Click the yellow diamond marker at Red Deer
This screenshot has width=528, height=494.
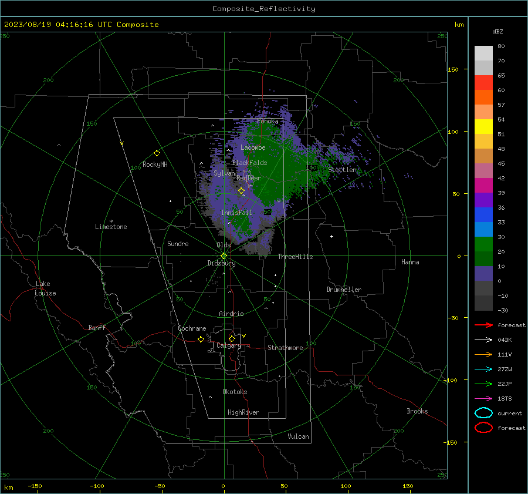tap(241, 191)
